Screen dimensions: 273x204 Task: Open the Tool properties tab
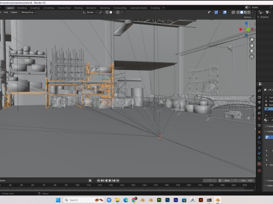click(259, 91)
